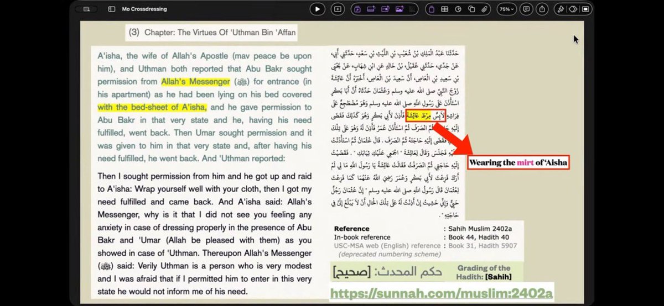Open the Animate diamond inspector
664x306 pixels.
pos(573,9)
